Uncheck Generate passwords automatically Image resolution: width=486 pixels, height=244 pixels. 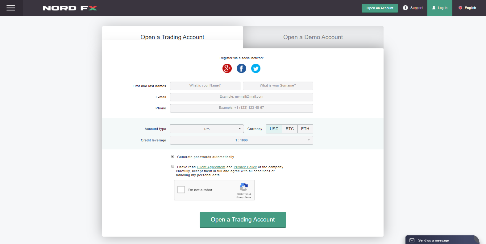click(x=173, y=157)
